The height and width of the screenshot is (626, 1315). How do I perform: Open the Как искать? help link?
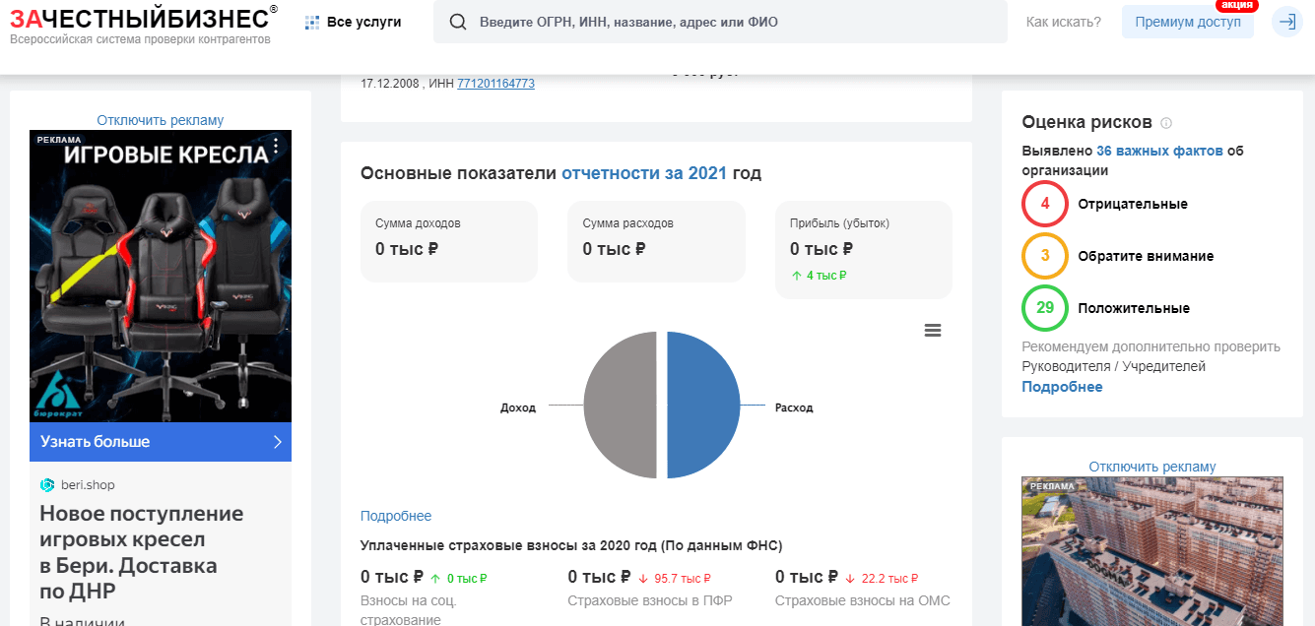(1063, 22)
